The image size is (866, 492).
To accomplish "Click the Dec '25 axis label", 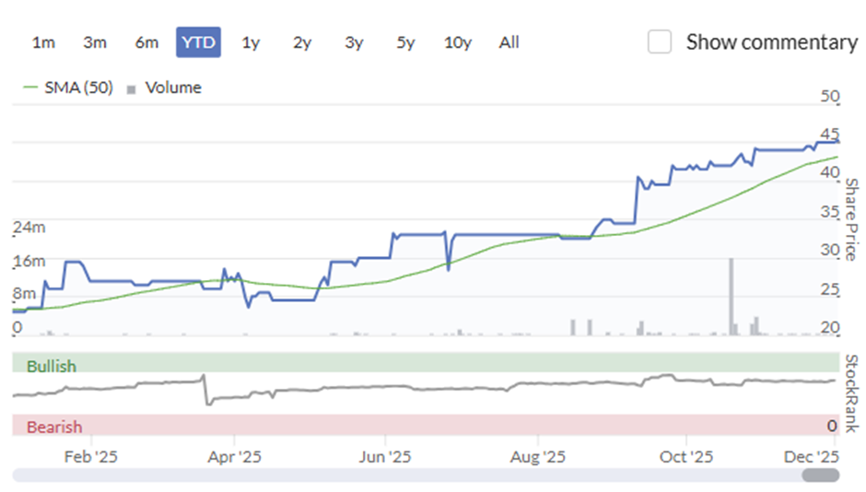I will point(812,457).
